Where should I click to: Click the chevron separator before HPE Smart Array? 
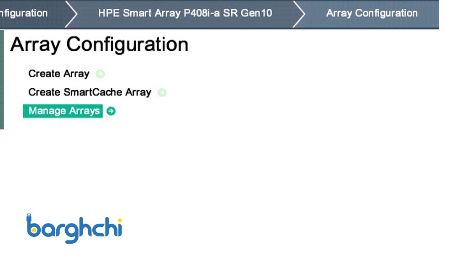point(71,14)
